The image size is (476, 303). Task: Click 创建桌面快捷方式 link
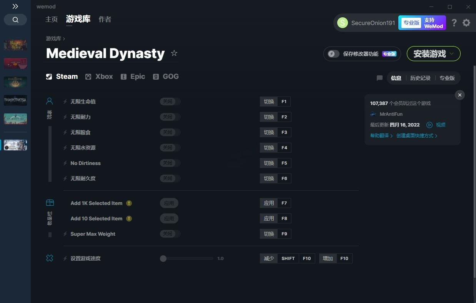tap(417, 136)
